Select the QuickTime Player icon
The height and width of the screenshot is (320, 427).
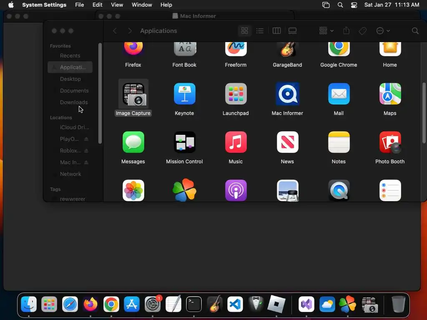(339, 190)
